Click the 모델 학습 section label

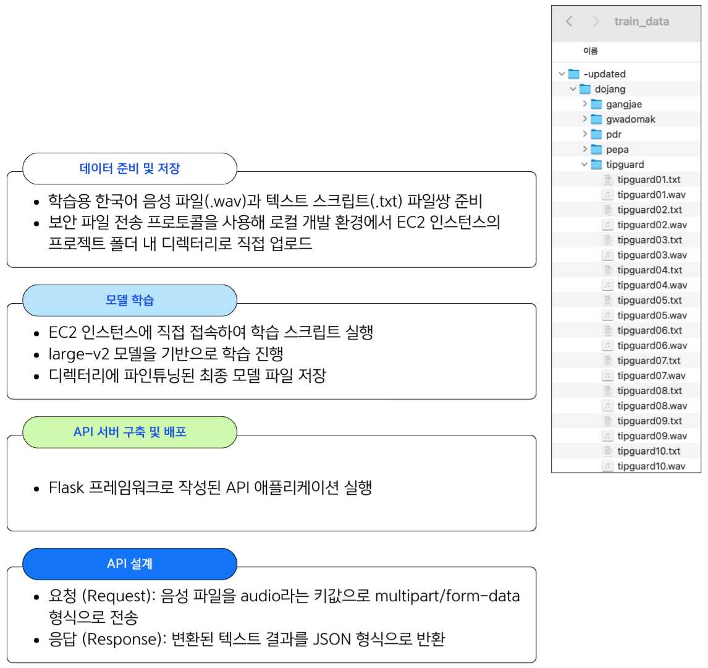[x=130, y=301]
